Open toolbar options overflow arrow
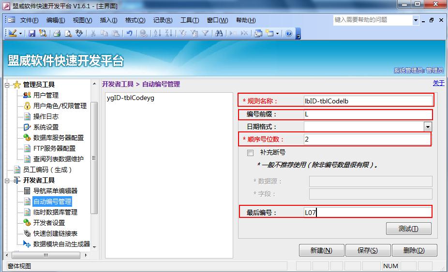This screenshot has width=448, height=272. pos(298,34)
